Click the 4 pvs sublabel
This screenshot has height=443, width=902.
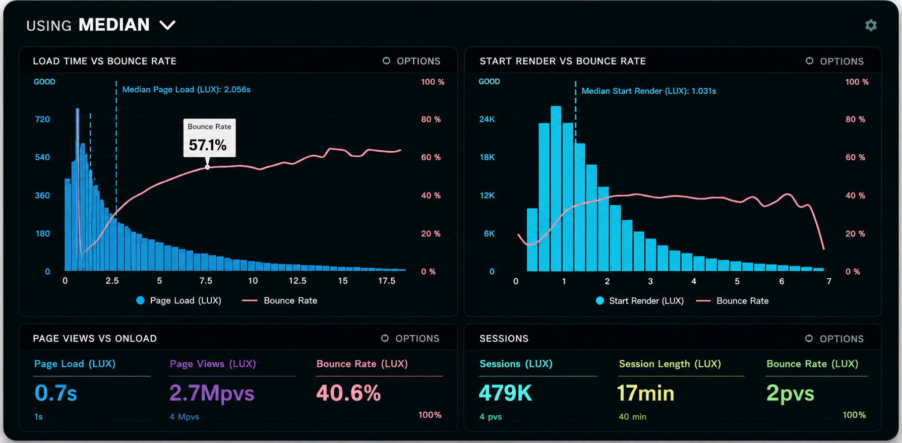coord(491,417)
